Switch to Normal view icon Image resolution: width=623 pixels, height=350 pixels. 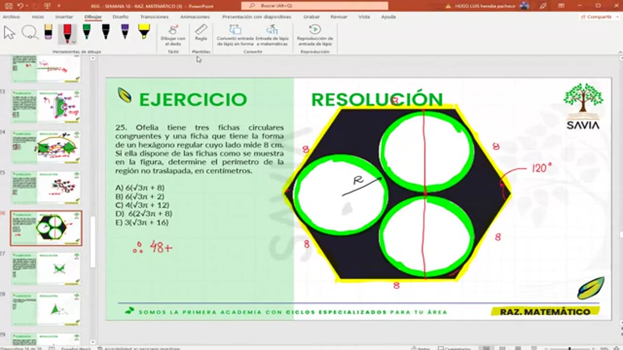(487, 348)
